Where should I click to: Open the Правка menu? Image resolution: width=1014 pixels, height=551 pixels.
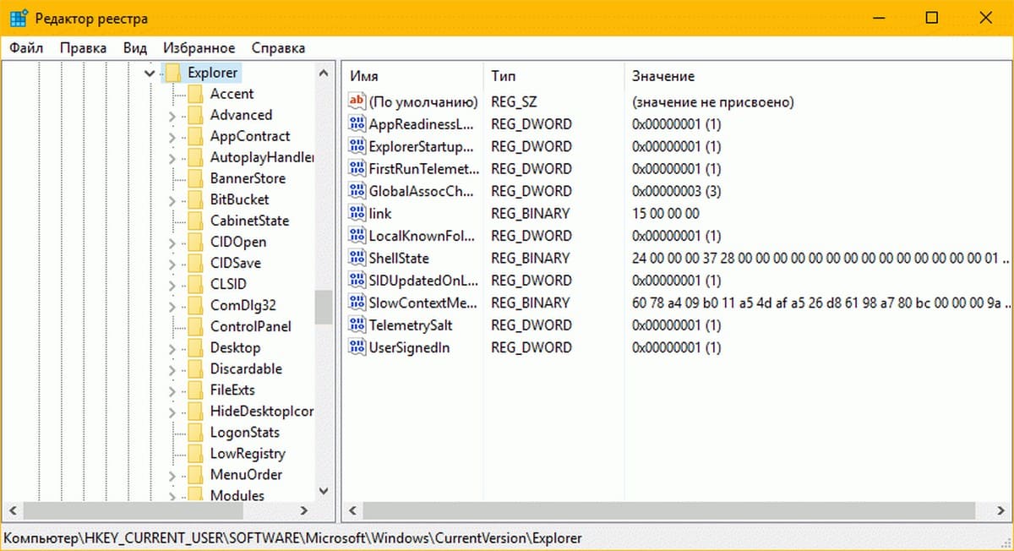(84, 48)
